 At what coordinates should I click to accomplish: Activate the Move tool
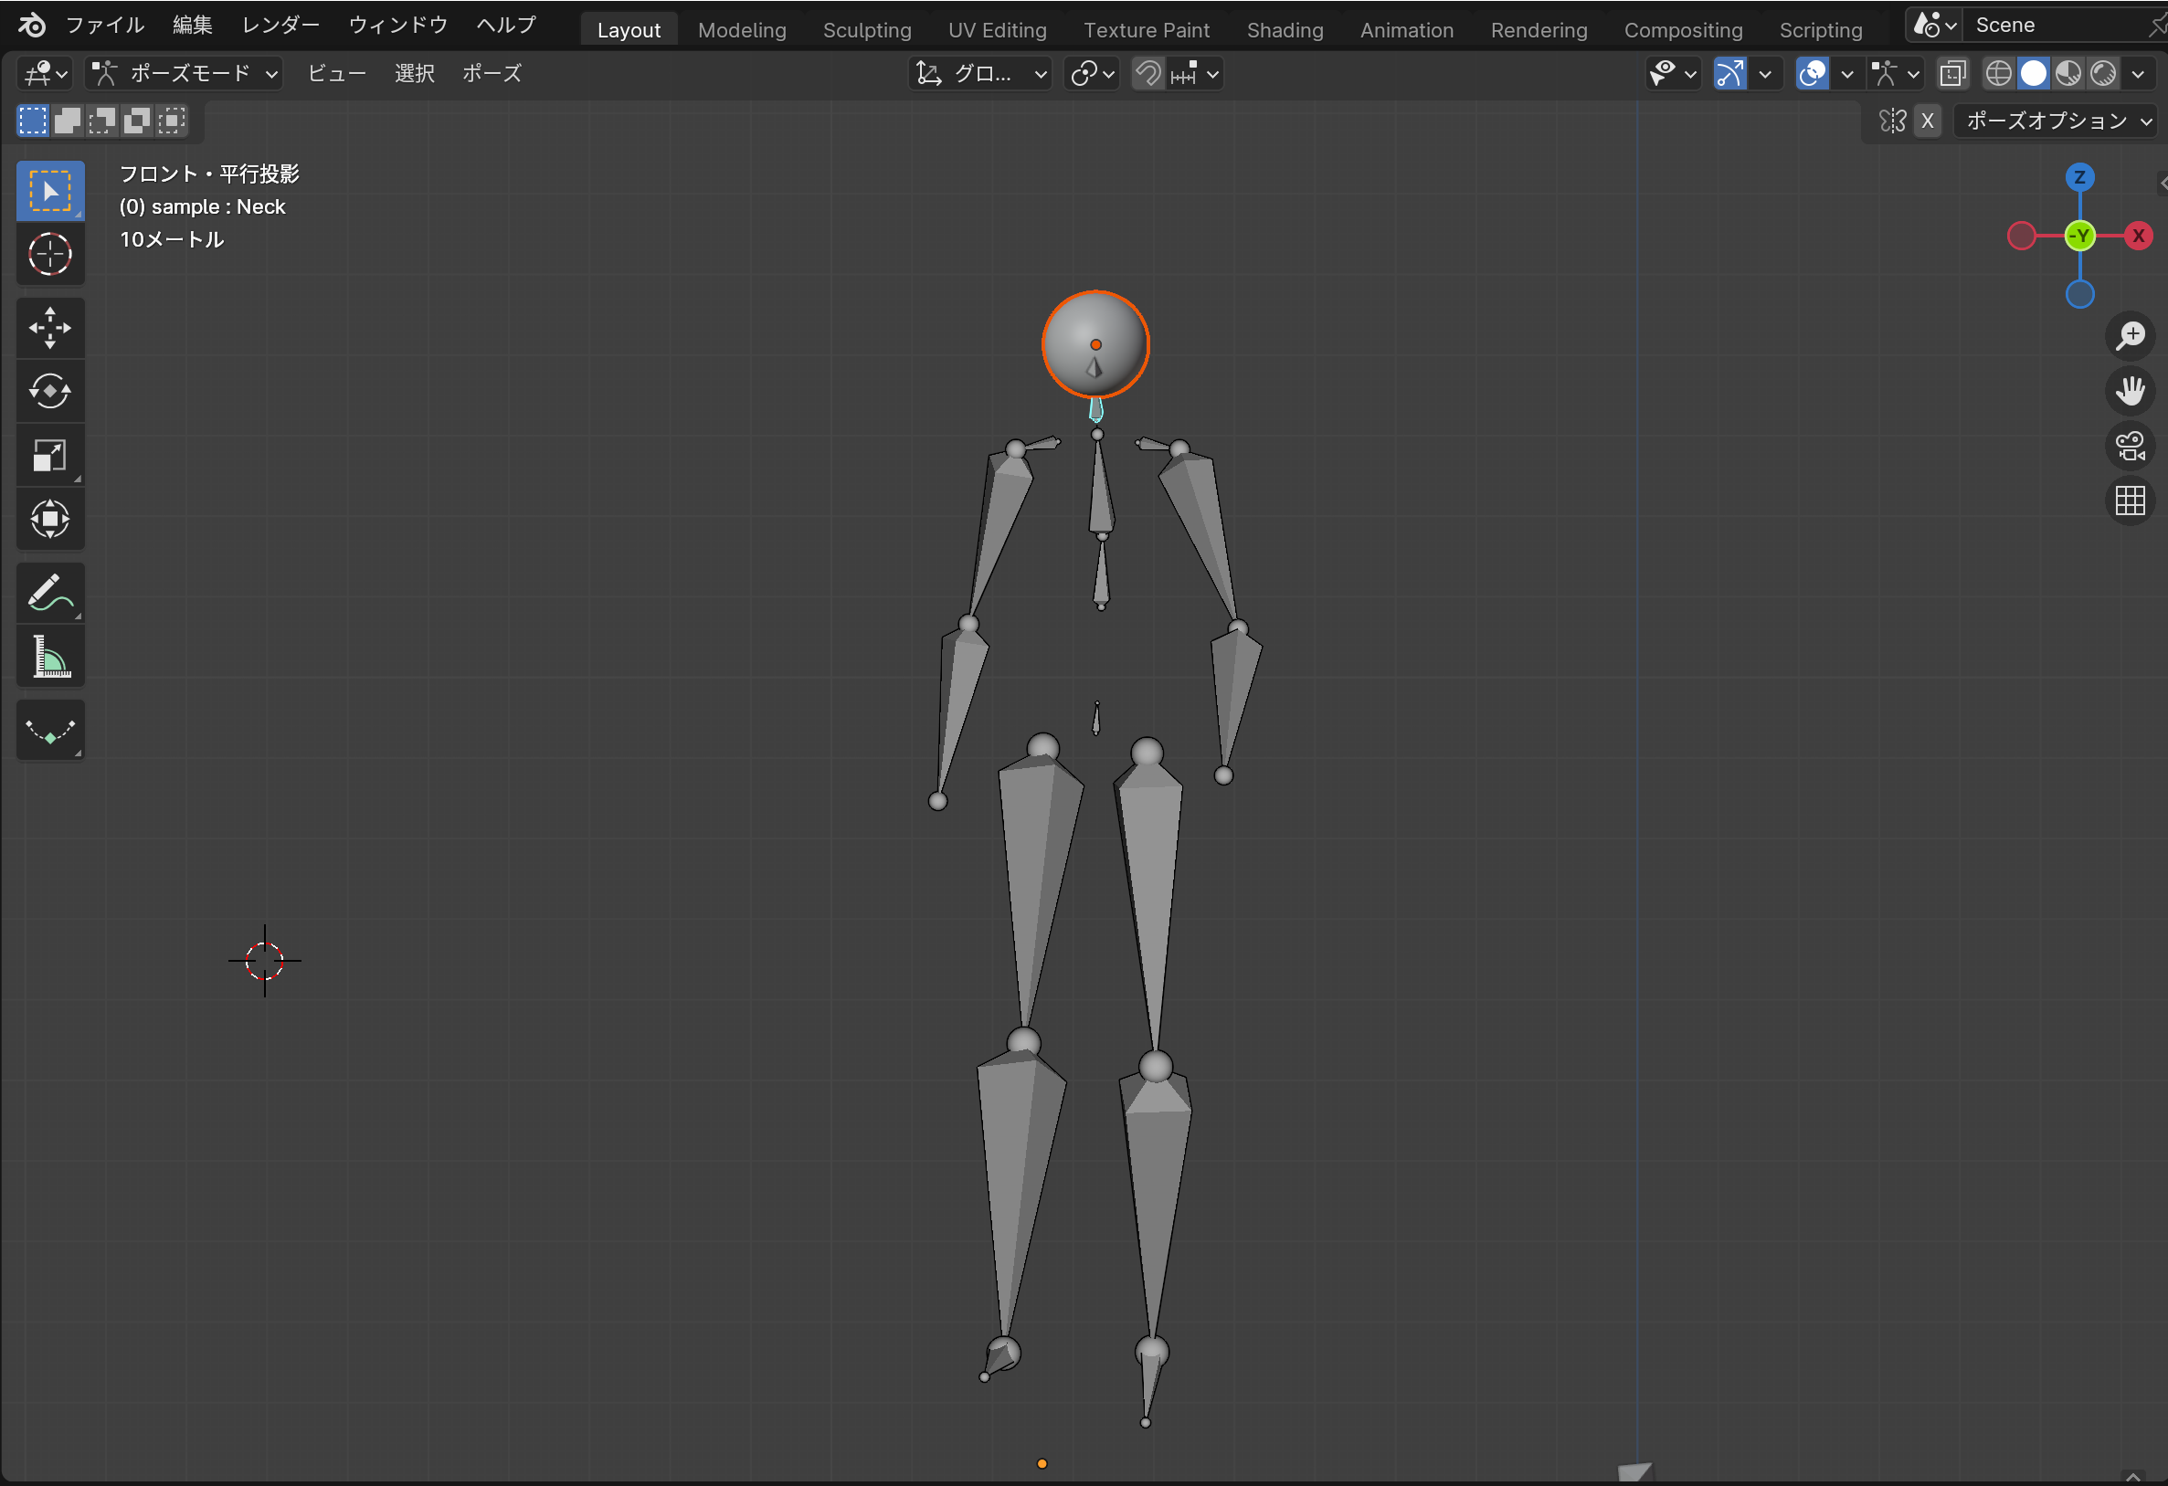point(50,329)
